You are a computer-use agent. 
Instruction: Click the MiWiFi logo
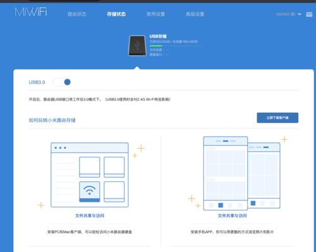tap(31, 12)
